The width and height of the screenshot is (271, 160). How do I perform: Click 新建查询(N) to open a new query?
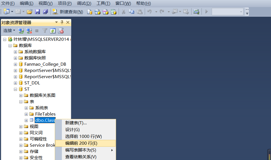pyautogui.click(x=68, y=12)
